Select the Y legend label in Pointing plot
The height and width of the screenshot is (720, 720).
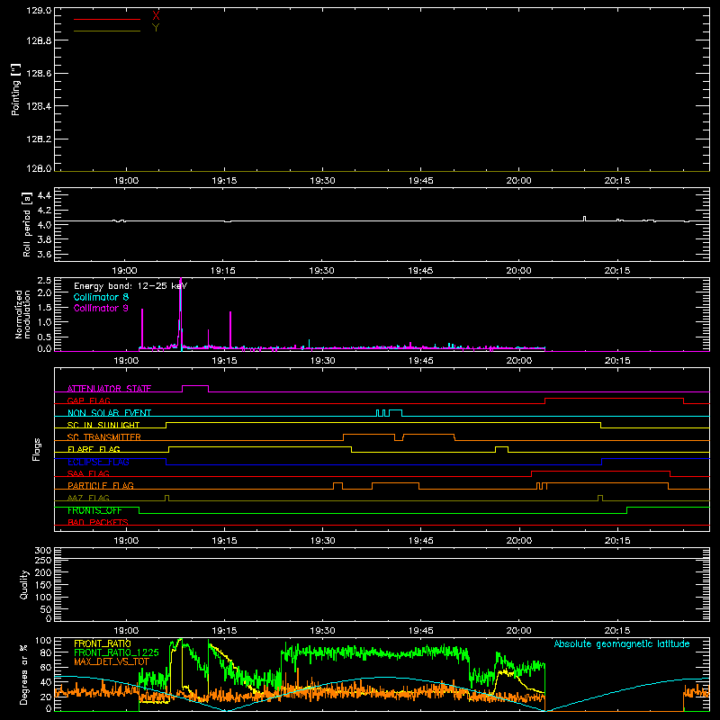[156, 28]
